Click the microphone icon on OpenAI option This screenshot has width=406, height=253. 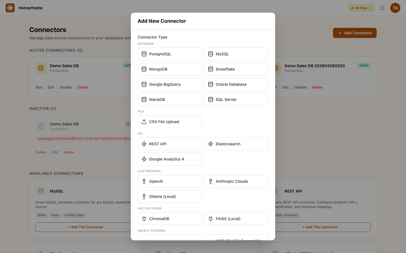pos(144,181)
